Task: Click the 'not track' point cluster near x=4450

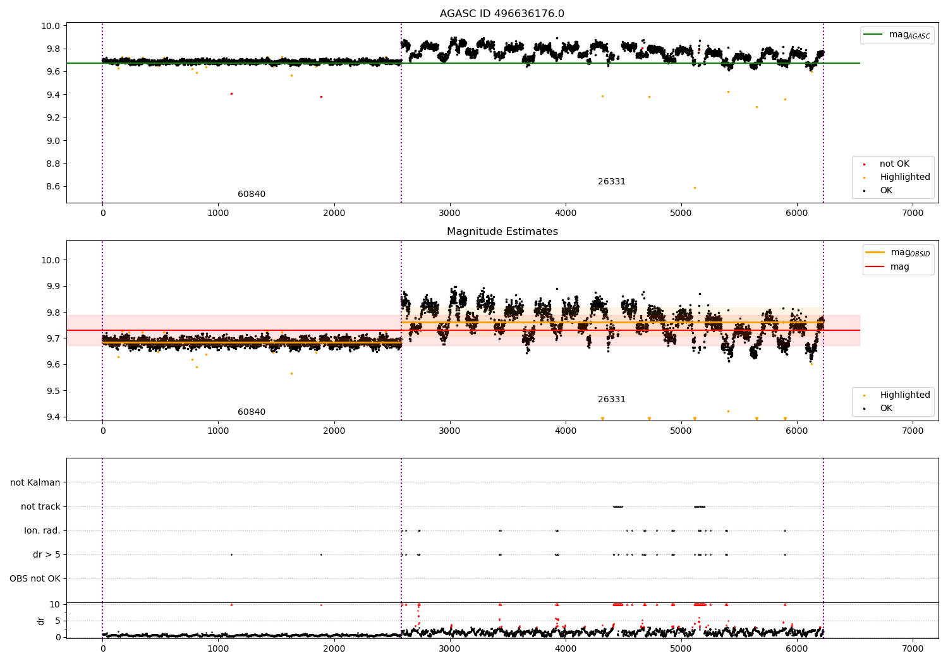Action: coord(618,506)
